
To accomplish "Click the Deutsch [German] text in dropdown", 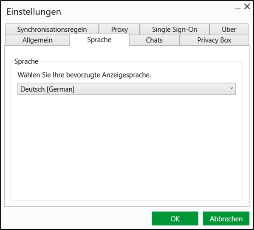I will click(47, 89).
